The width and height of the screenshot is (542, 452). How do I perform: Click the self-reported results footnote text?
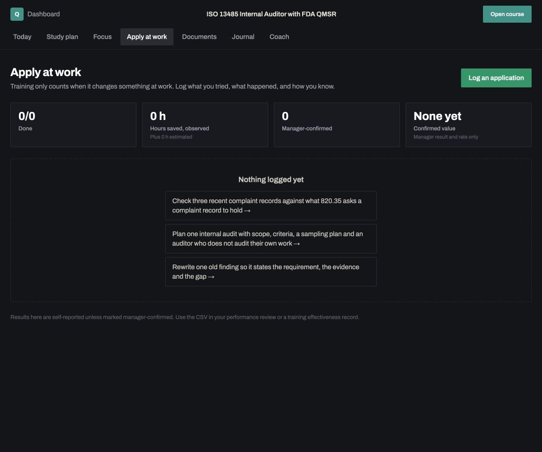tap(185, 317)
